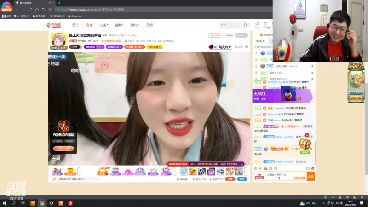This screenshot has width=368, height=207.
Task: Go to the 首页 nav item
Action: [x=75, y=25]
